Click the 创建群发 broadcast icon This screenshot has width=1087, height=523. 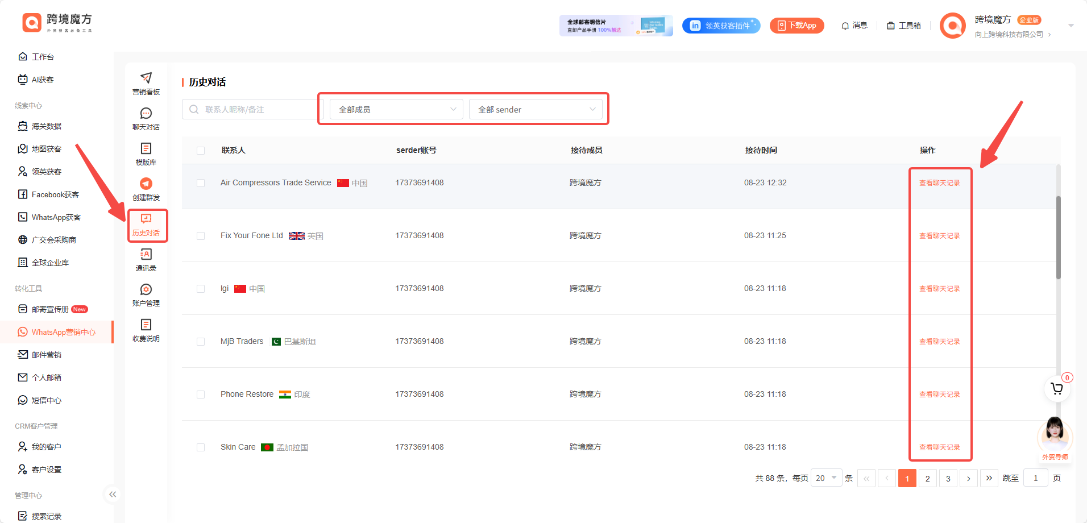coord(146,184)
